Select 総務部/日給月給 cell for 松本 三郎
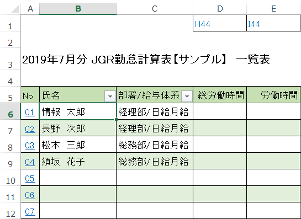This screenshot has height=219, width=301. pyautogui.click(x=155, y=145)
